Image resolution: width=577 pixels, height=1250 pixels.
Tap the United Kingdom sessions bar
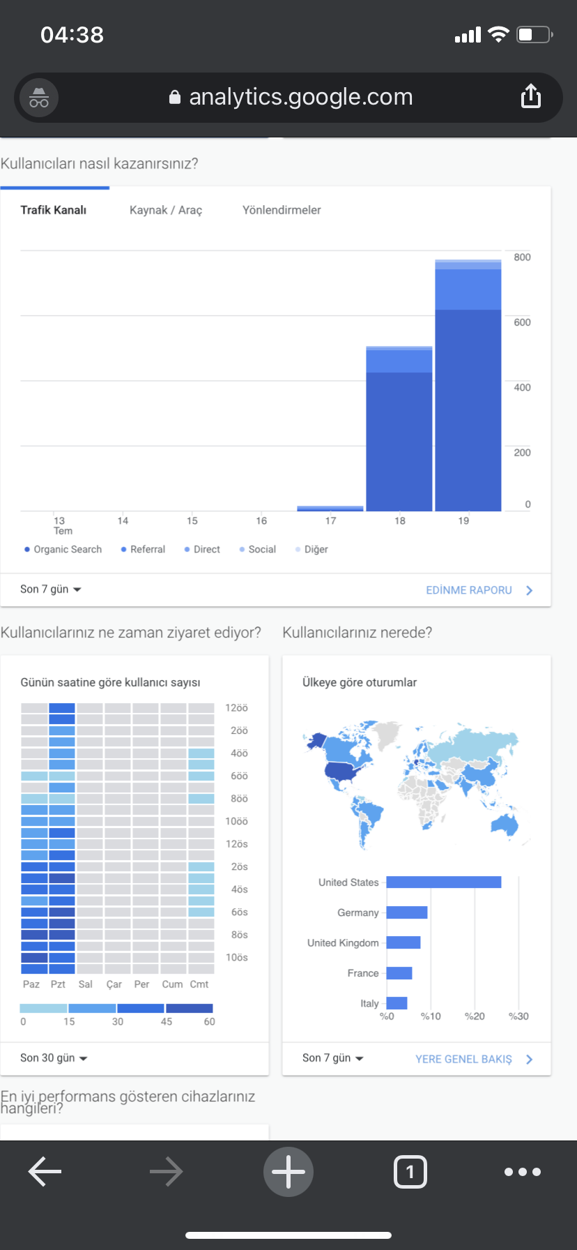pyautogui.click(x=403, y=942)
